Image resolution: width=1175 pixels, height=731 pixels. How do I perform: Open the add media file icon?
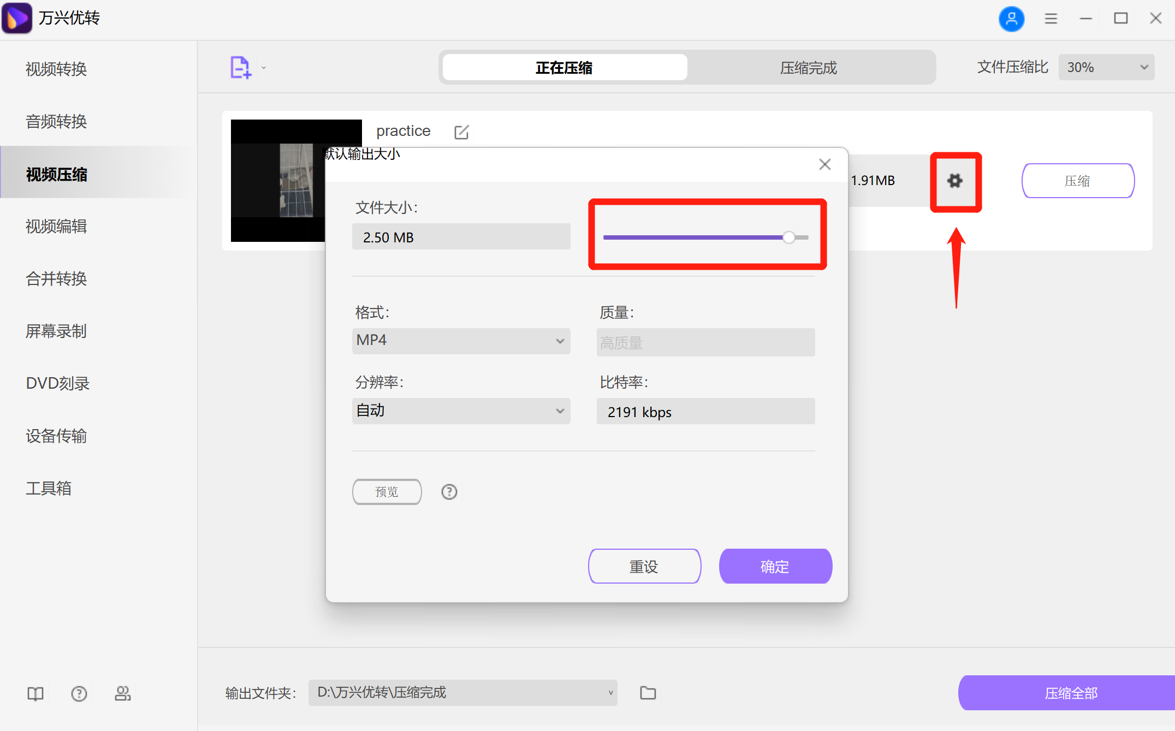point(240,67)
